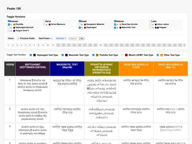Image resolution: width=192 pixels, height=144 pixels.
Task: Select the Masoretic Hebrew text of verse 2
Action: click(x=67, y=111)
